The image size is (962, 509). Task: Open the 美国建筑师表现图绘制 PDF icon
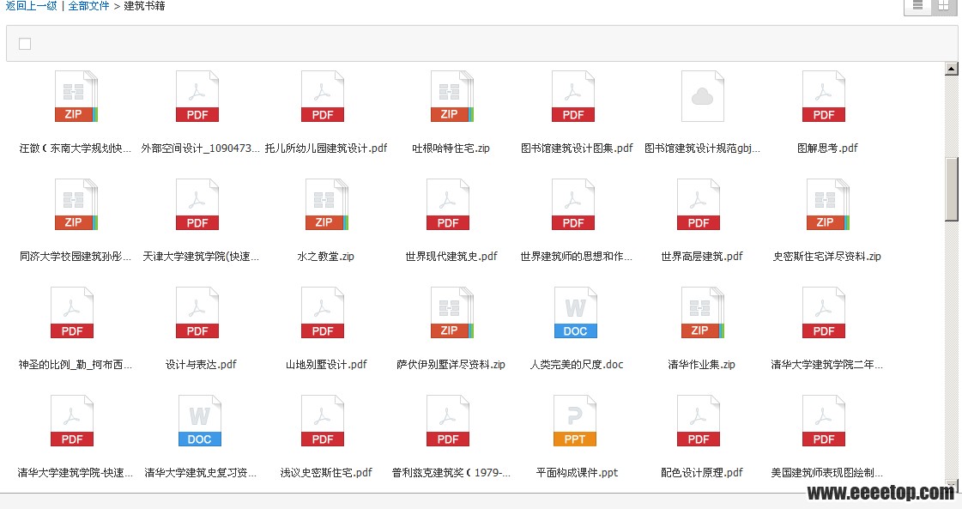pyautogui.click(x=823, y=421)
